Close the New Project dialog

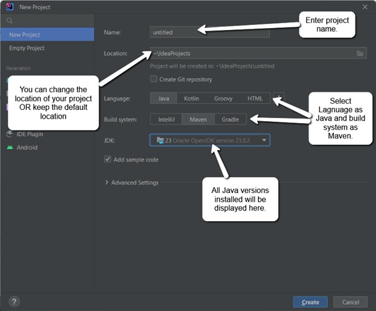click(x=365, y=7)
